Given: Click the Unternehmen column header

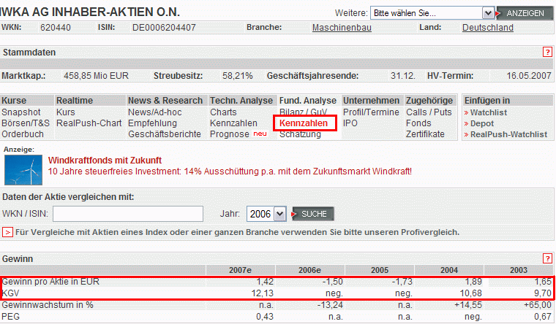Looking at the screenshot, I should click(371, 101).
